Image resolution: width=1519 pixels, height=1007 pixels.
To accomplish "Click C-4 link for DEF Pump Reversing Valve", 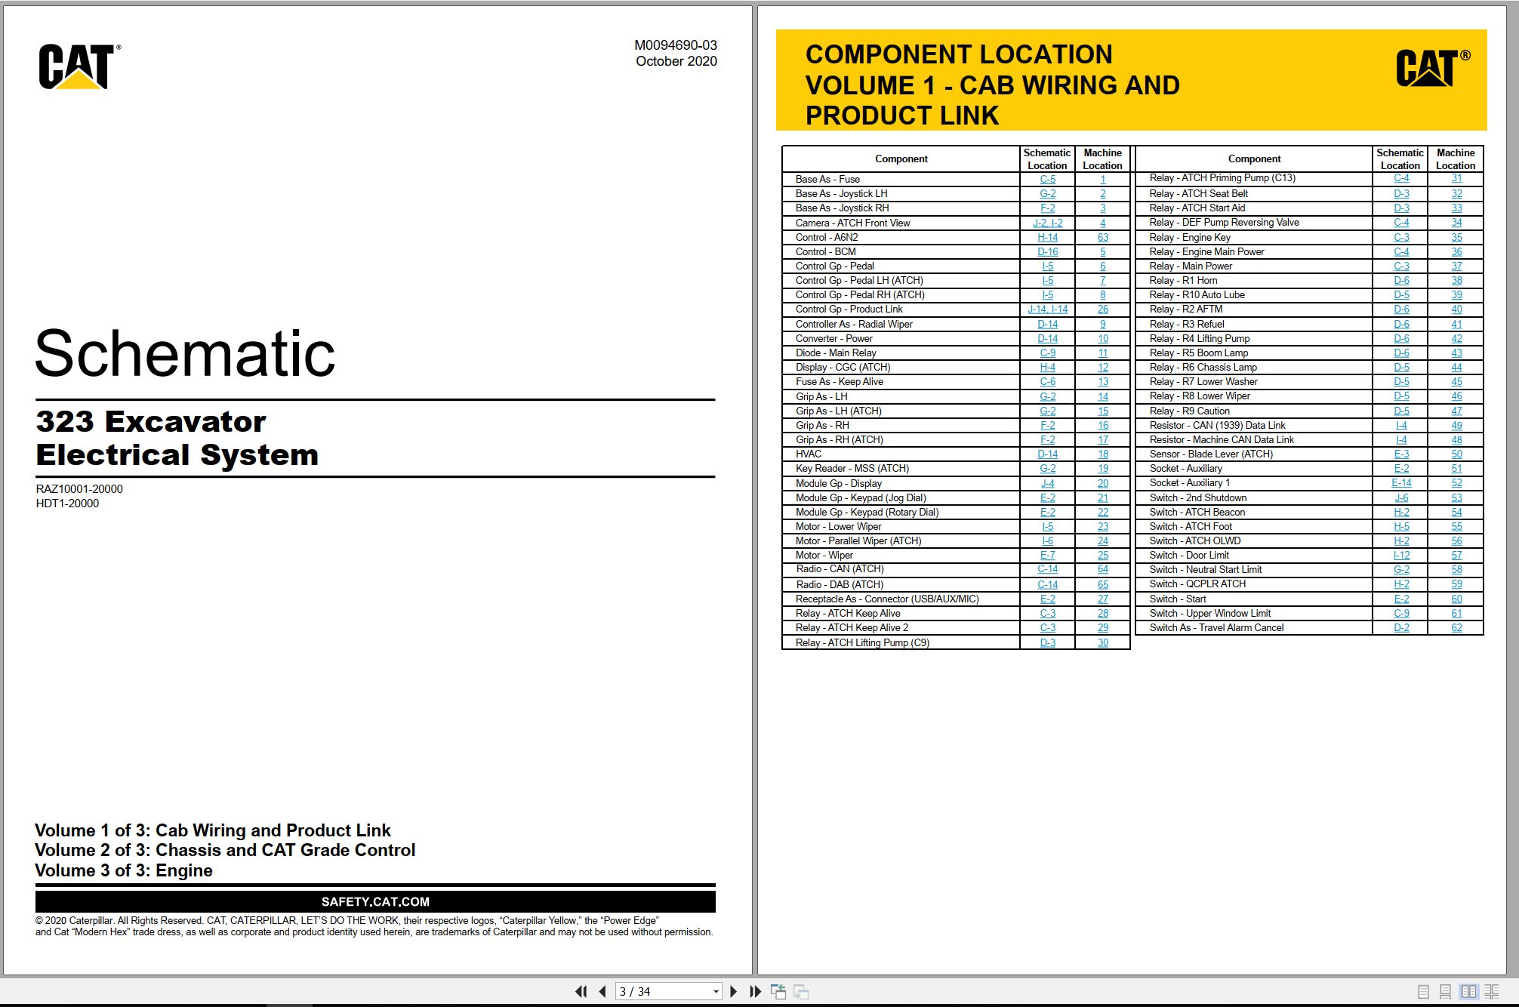I will [x=1401, y=222].
